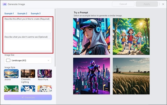167x105 pixels.
Task: Choose the wheat field with windmills example
Action: click(131, 76)
